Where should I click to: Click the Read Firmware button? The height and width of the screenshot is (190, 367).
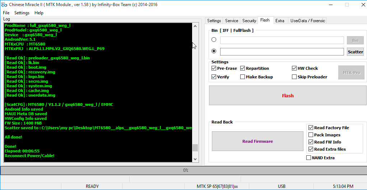pyautogui.click(x=257, y=141)
